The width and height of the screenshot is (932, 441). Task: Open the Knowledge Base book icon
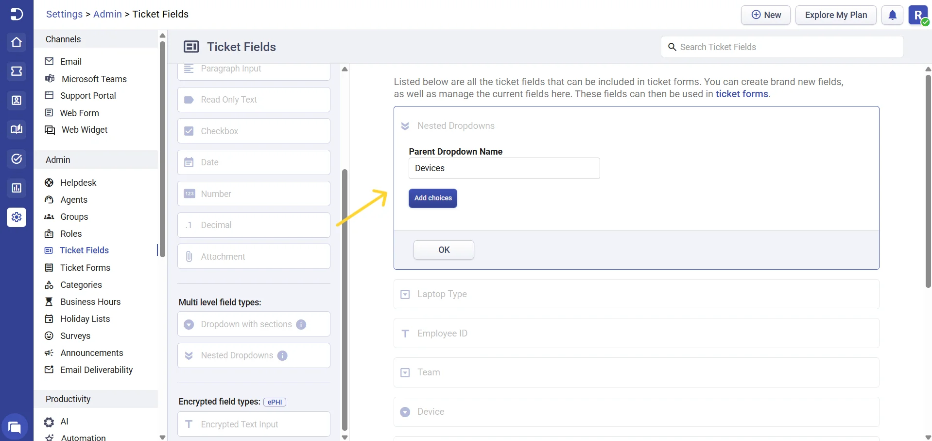pyautogui.click(x=17, y=129)
